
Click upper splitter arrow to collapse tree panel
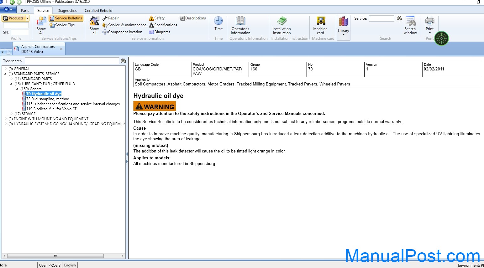127,154
